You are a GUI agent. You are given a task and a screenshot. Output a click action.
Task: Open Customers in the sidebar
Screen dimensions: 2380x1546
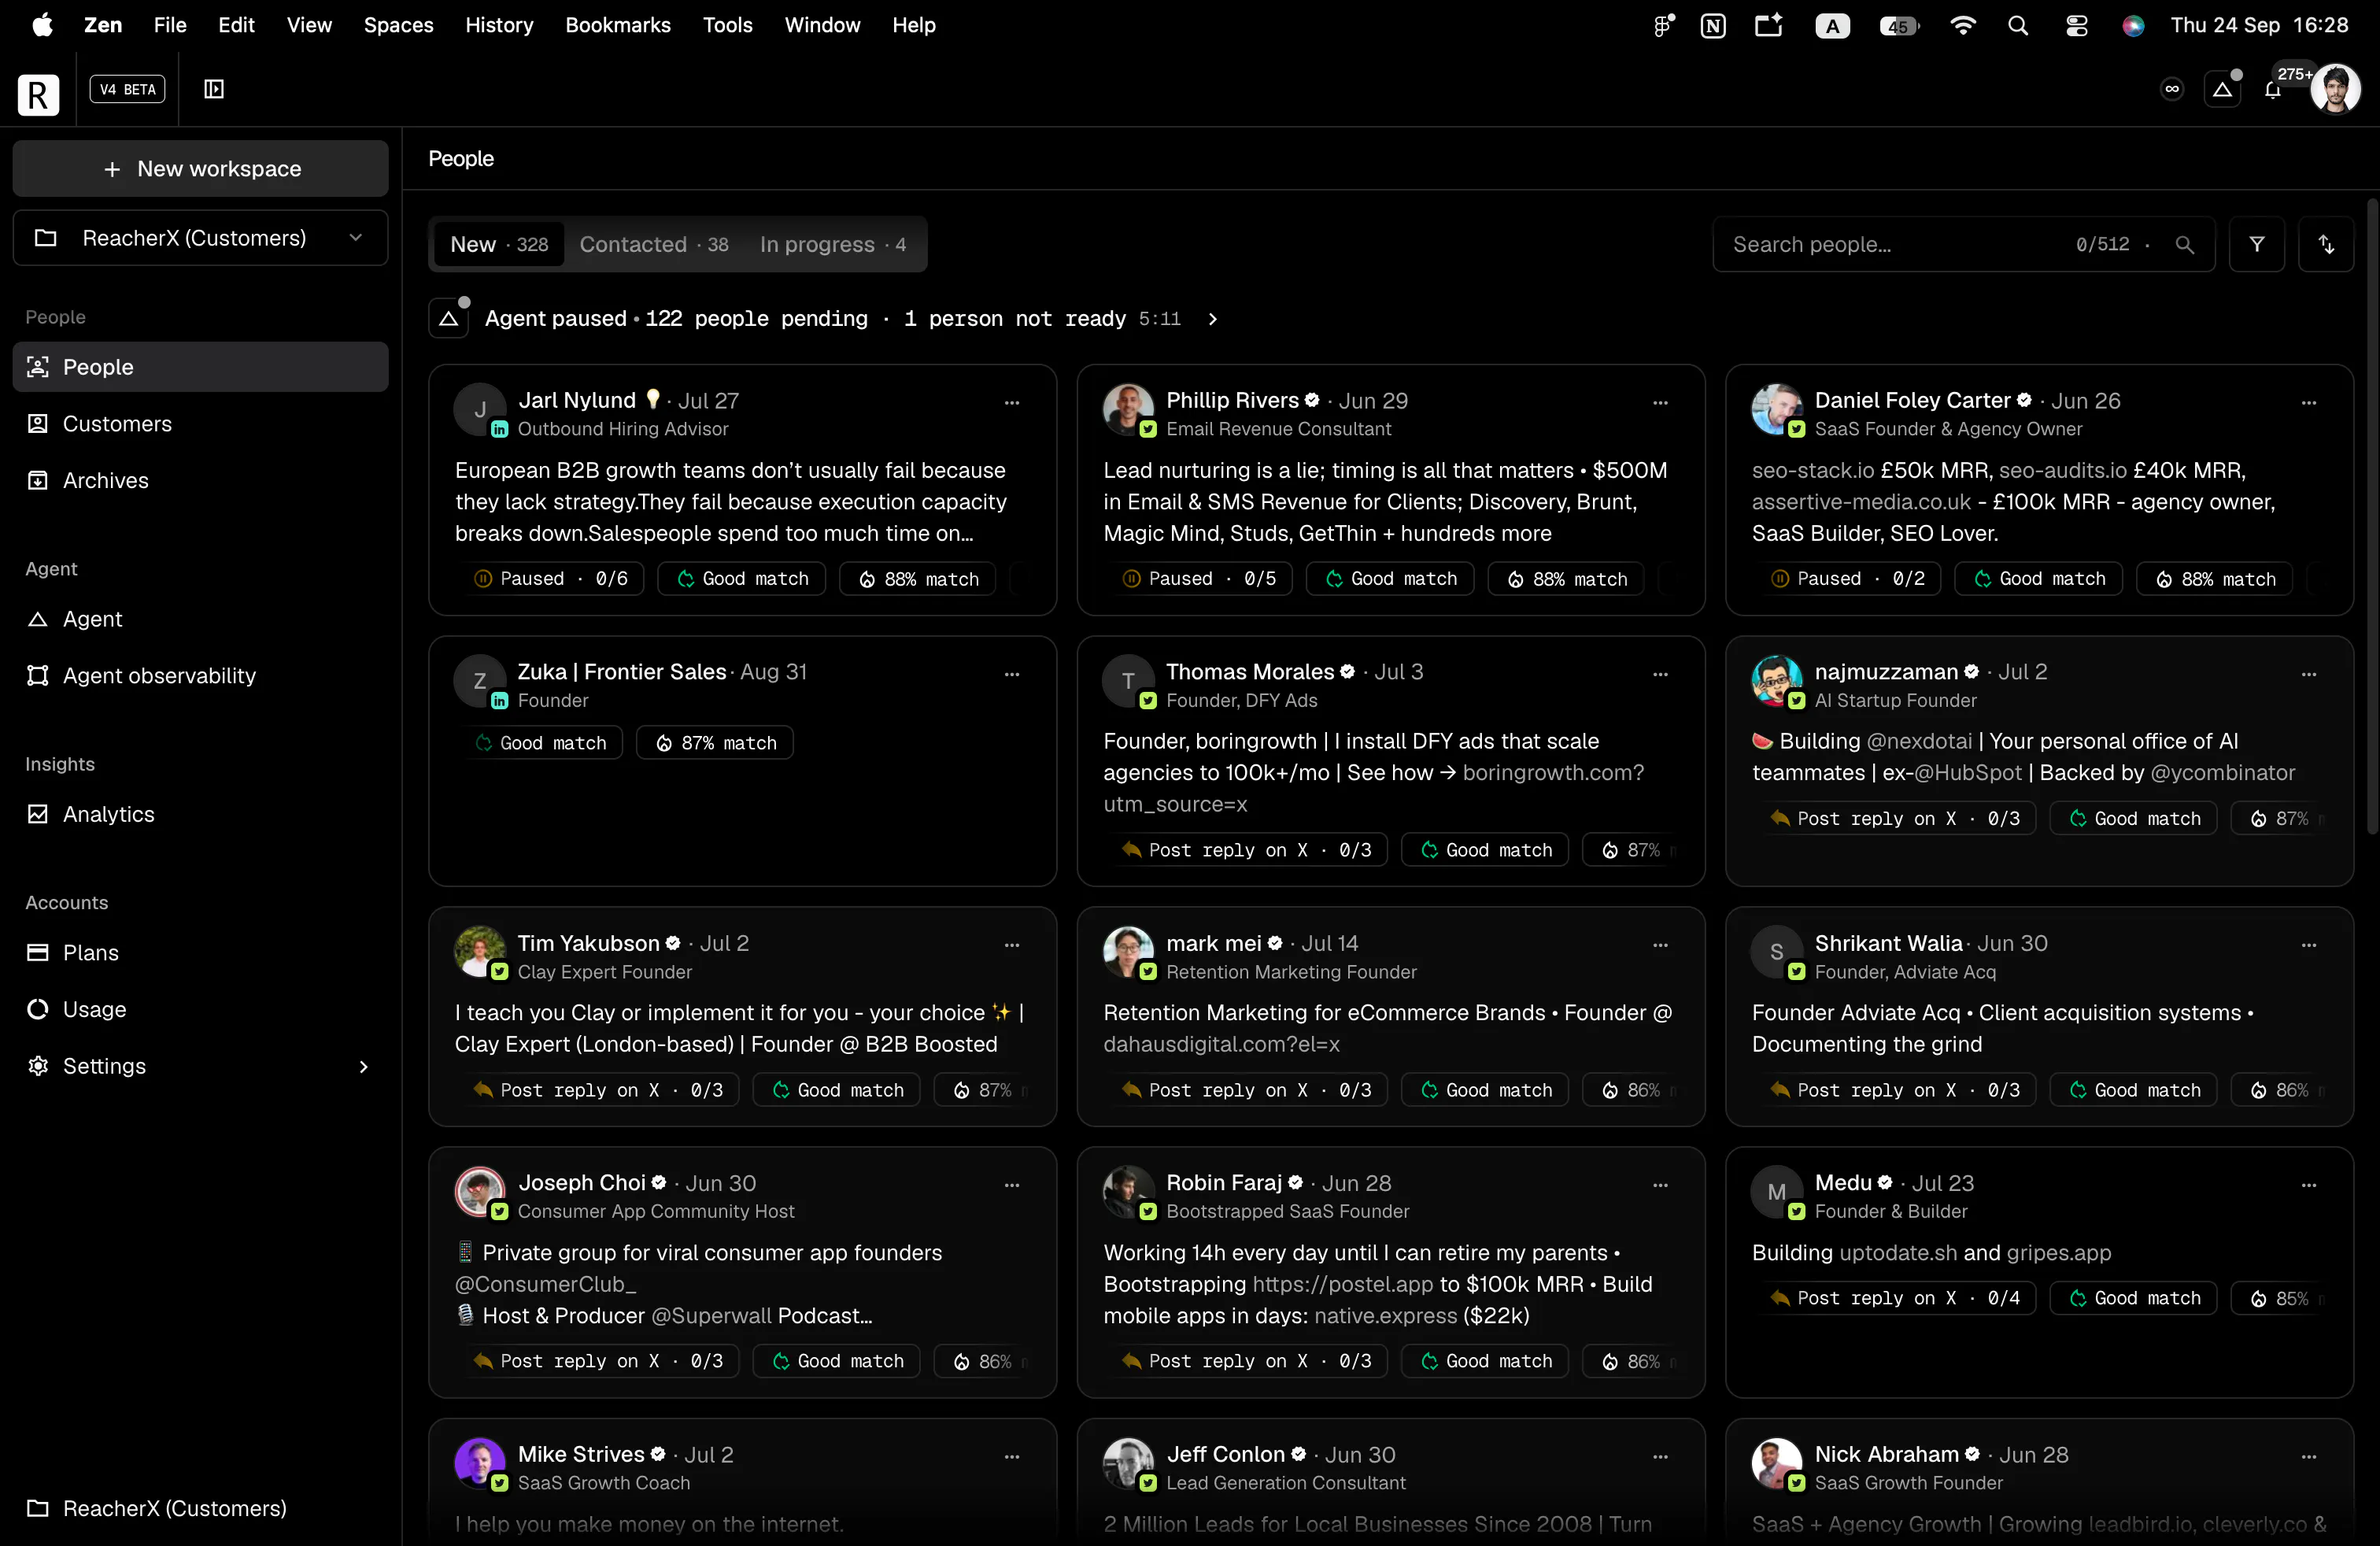(200, 423)
